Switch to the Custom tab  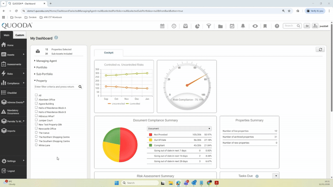[x=20, y=35]
